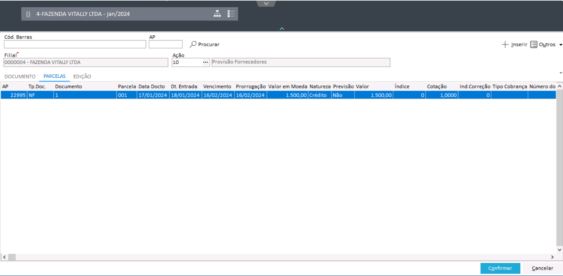Viewport: 563px width, 276px height.
Task: Click the Valor em Moeda column header
Action: click(x=287, y=86)
